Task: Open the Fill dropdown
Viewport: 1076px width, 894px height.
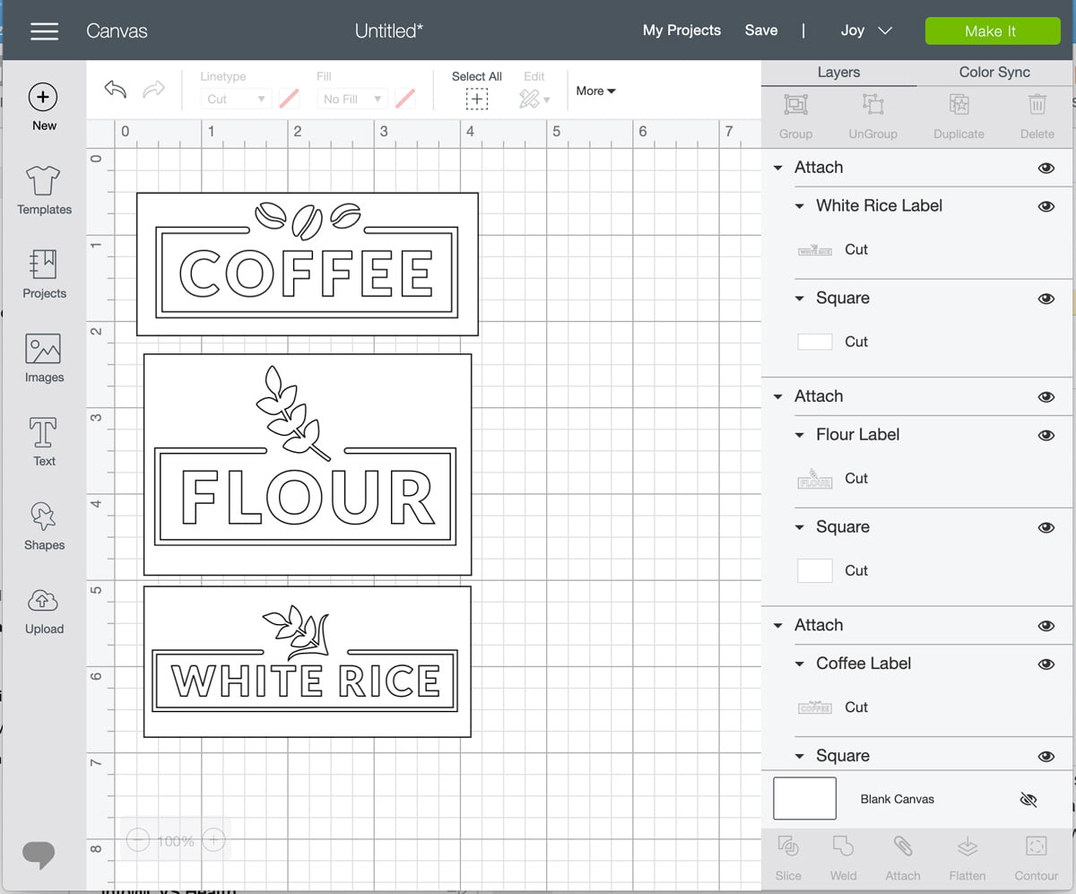Action: coord(353,99)
